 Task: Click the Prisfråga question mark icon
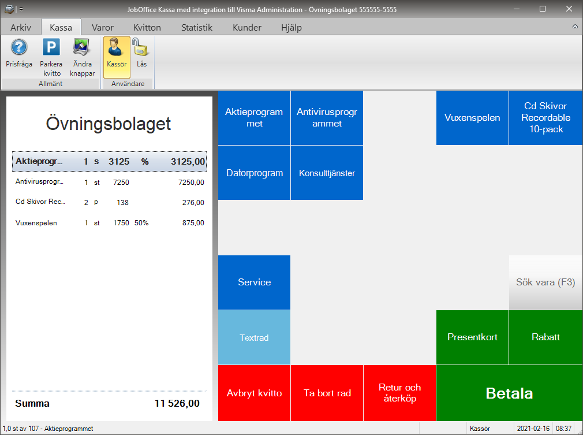(x=18, y=52)
